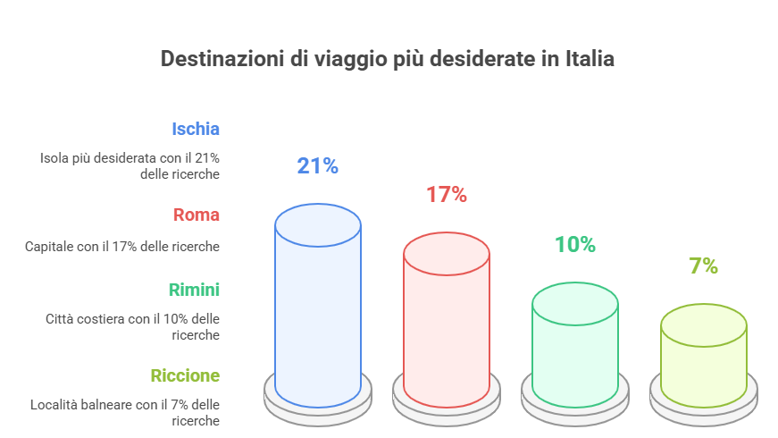Click the chart title about Italian destinations
Viewport: 778px width, 438px height.
[x=388, y=59]
